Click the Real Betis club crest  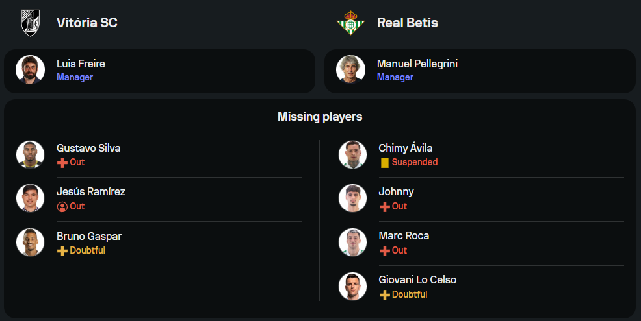coord(350,23)
